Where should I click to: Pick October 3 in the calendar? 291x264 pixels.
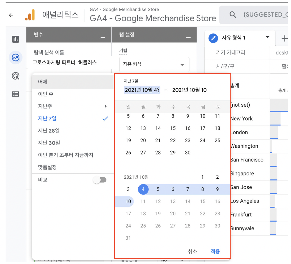tap(128, 189)
